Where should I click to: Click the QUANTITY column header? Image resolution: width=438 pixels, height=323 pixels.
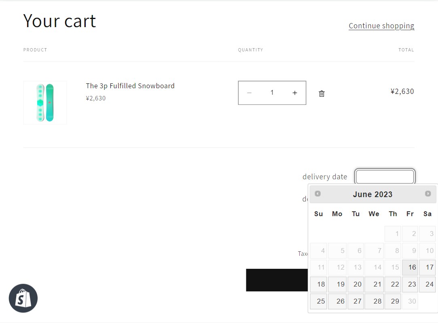click(x=251, y=50)
